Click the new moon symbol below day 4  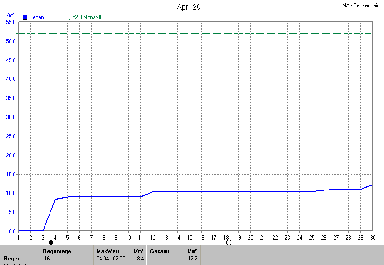click(x=51, y=242)
